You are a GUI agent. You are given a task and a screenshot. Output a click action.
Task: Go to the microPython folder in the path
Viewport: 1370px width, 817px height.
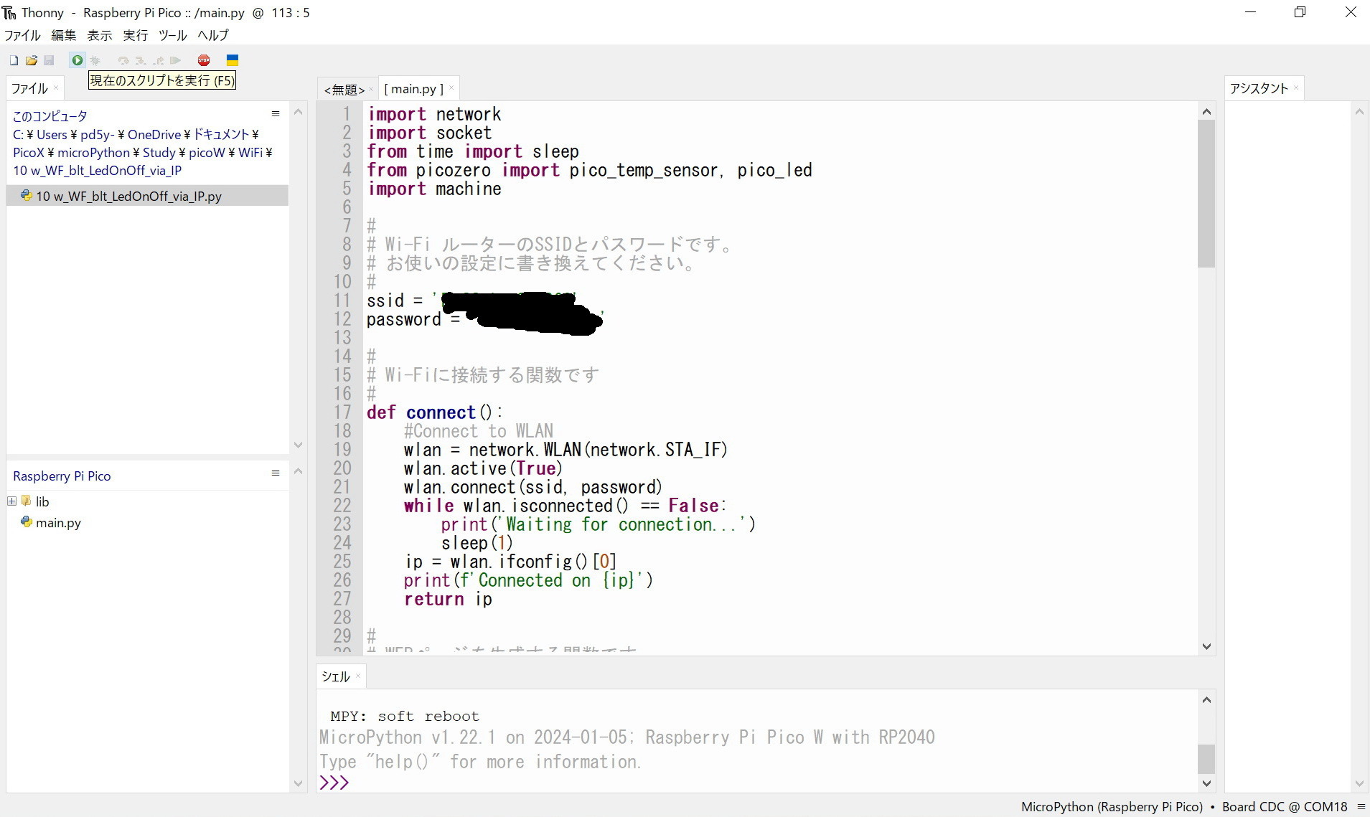(x=93, y=152)
